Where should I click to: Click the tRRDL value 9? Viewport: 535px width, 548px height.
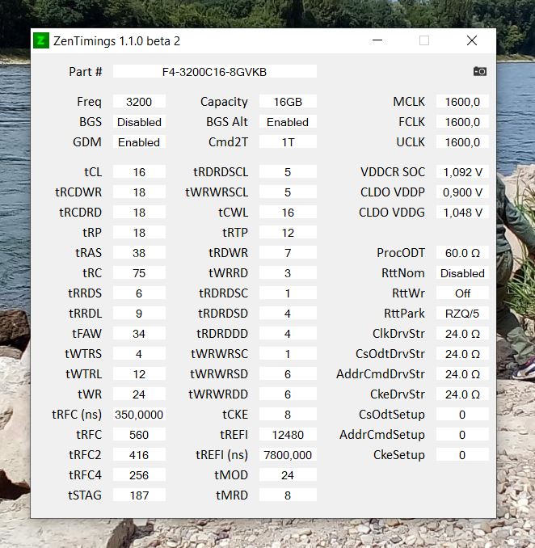pyautogui.click(x=139, y=314)
